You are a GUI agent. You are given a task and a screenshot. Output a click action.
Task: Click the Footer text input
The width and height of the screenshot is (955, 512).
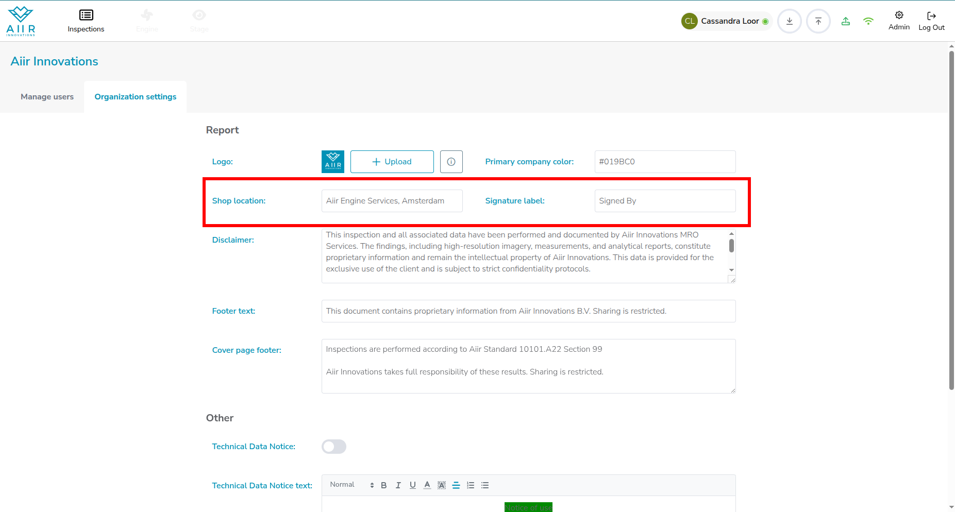point(529,311)
